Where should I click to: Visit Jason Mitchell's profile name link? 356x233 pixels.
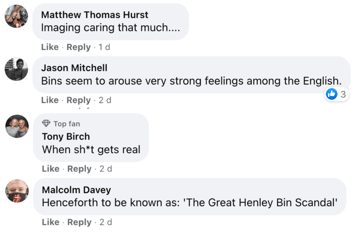point(74,68)
